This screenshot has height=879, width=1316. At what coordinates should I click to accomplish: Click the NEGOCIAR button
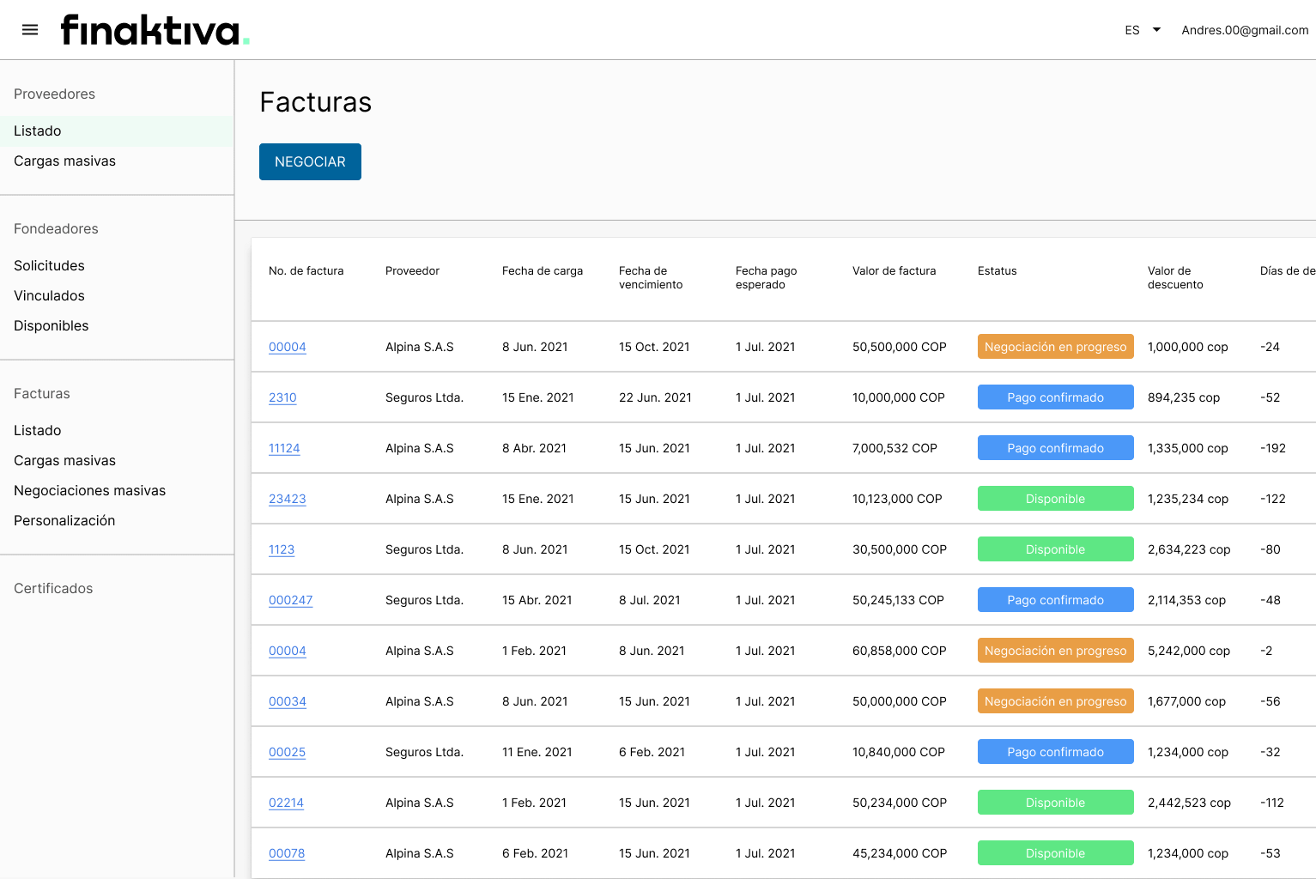(310, 161)
